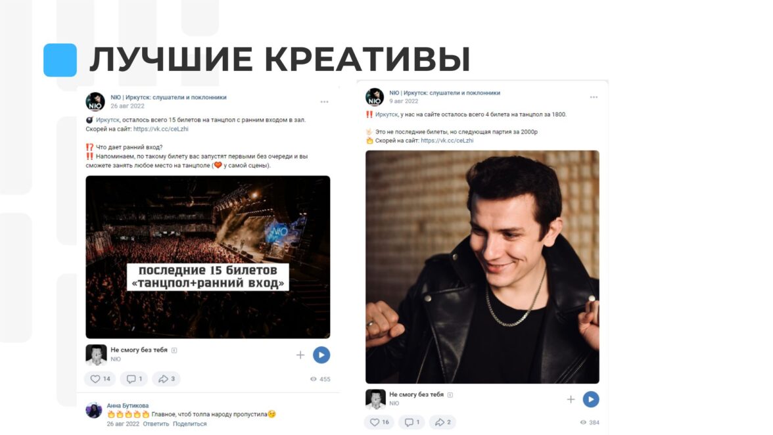The width and height of the screenshot is (773, 435).
Task: Play track under the concert crowd image
Action: [x=321, y=355]
